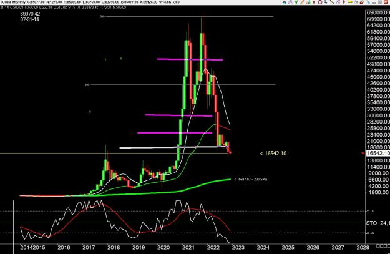This screenshot has height=254, width=390.
Task: Click the '< 16542.10' chart annotation
Action: point(273,154)
